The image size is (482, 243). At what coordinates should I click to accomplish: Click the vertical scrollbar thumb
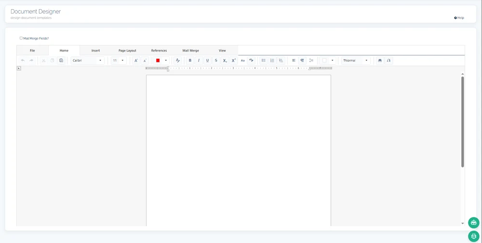pos(462,122)
